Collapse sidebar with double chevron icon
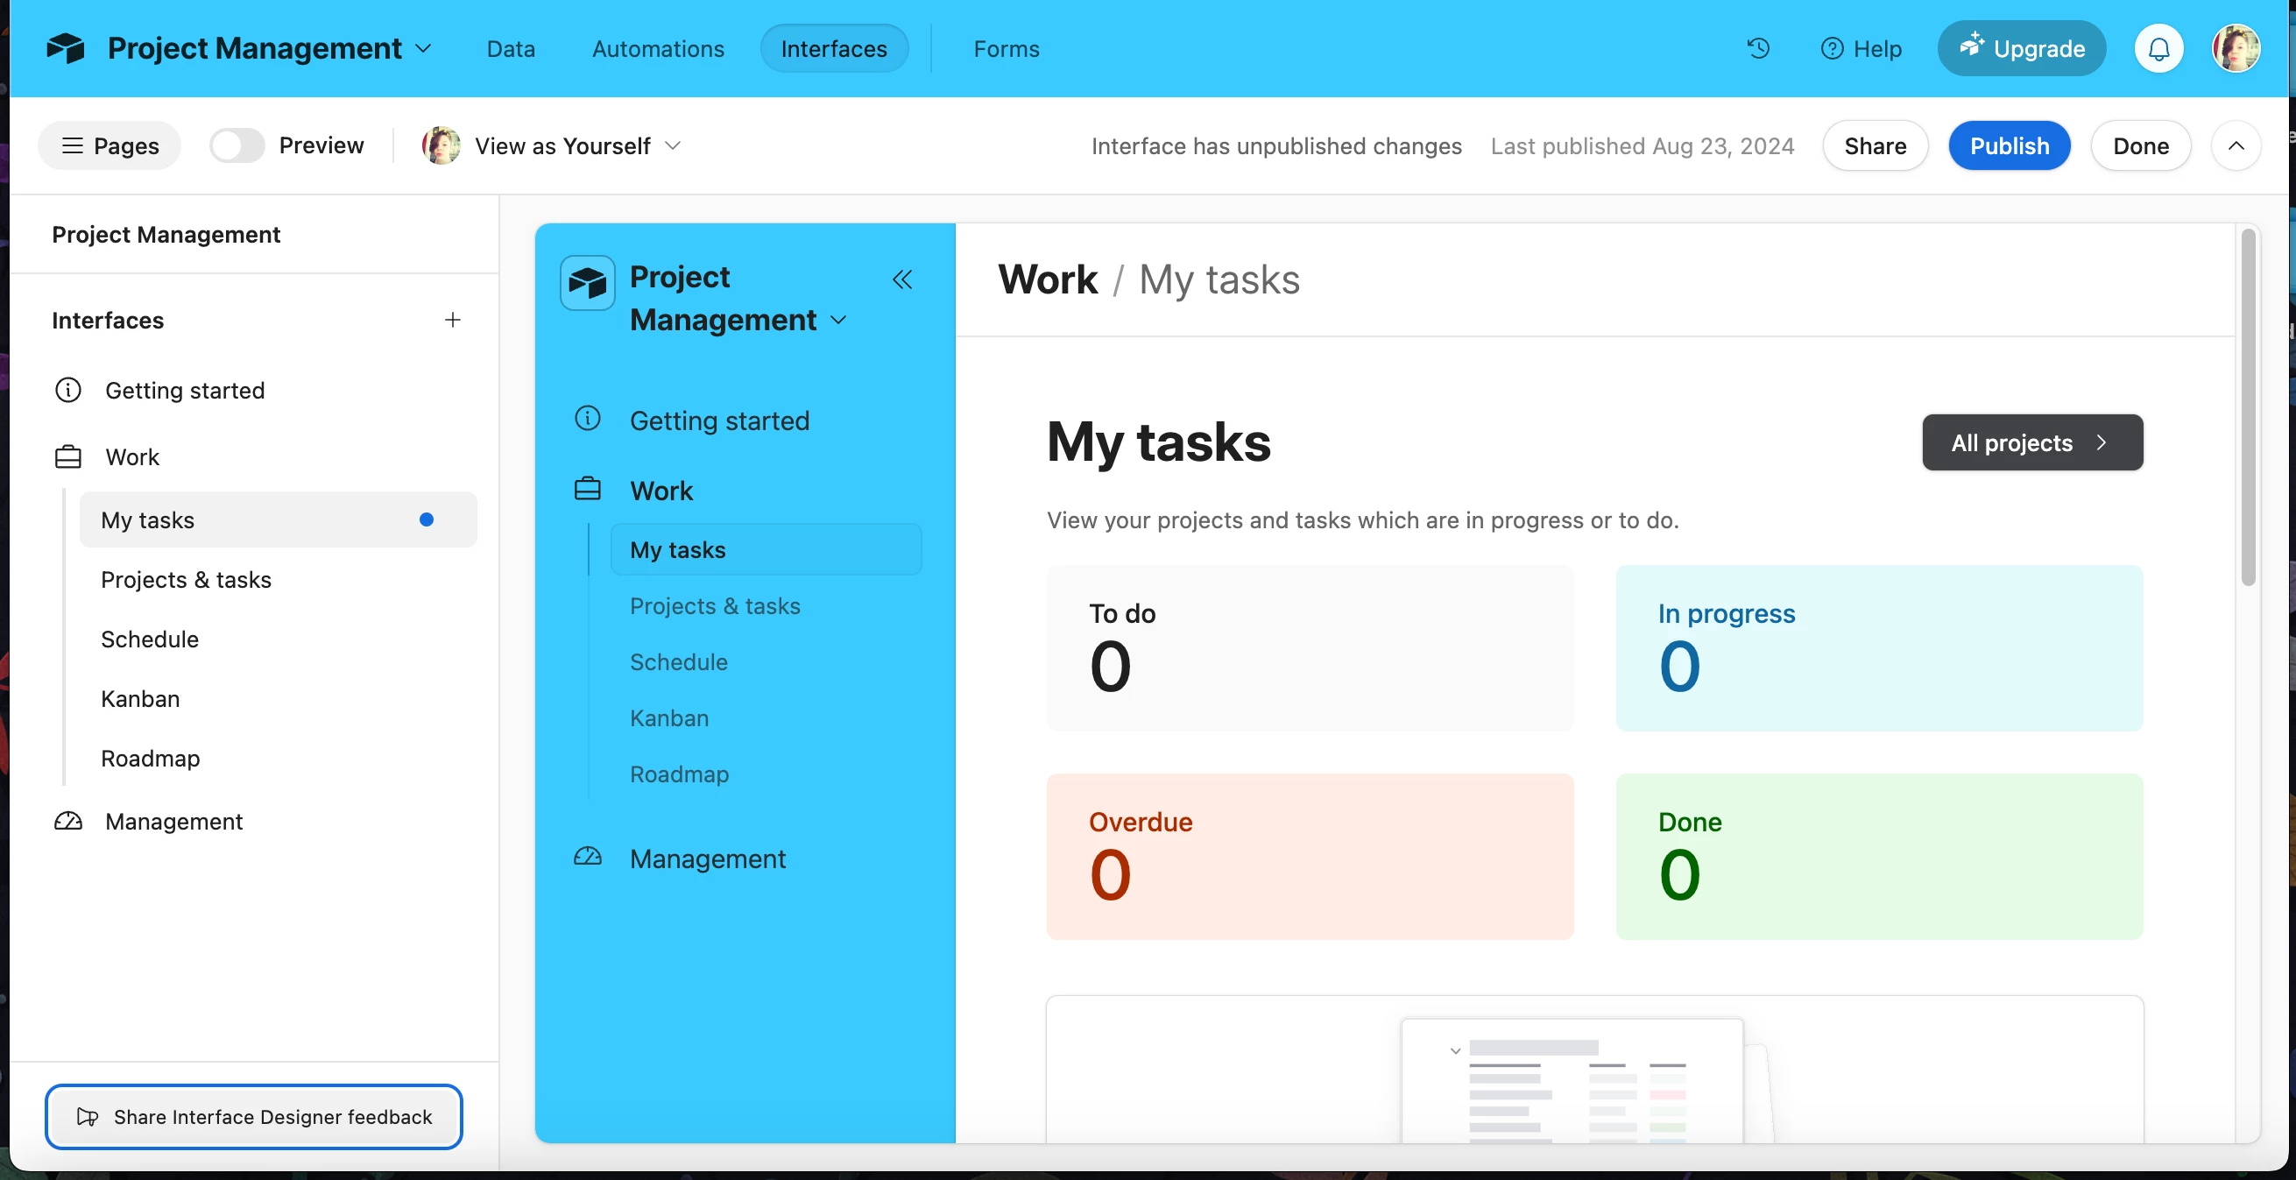Screen dimensions: 2296x1180 coord(902,279)
